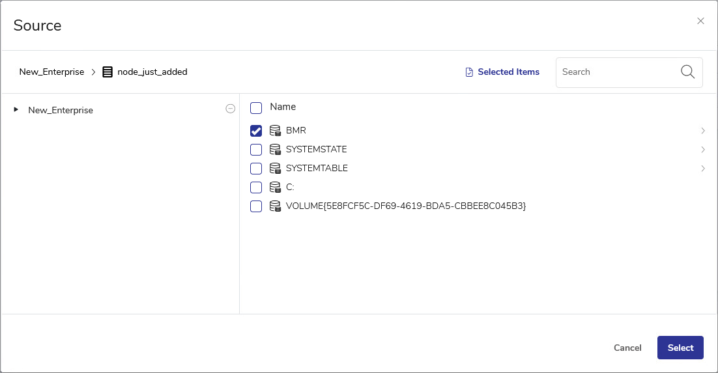Toggle the Name select-all checkbox

pos(256,107)
